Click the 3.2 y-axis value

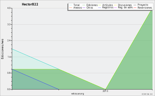point(9,24)
